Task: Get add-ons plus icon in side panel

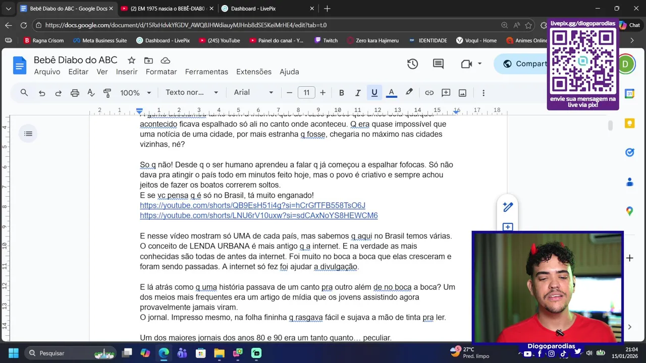Action: (x=629, y=258)
